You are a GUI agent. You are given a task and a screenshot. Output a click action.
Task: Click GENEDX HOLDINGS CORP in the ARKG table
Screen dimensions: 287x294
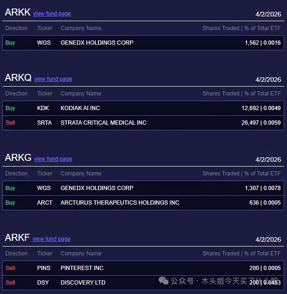pos(97,188)
